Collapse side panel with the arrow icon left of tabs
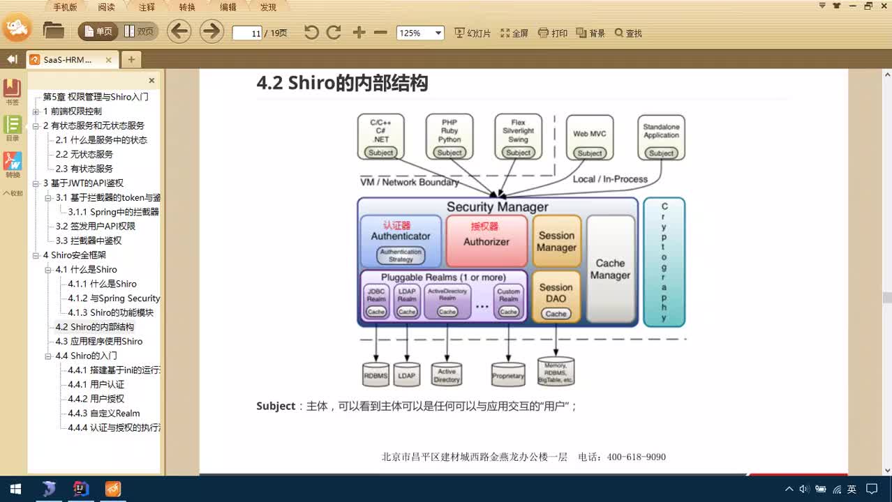This screenshot has width=892, height=502. (x=12, y=59)
